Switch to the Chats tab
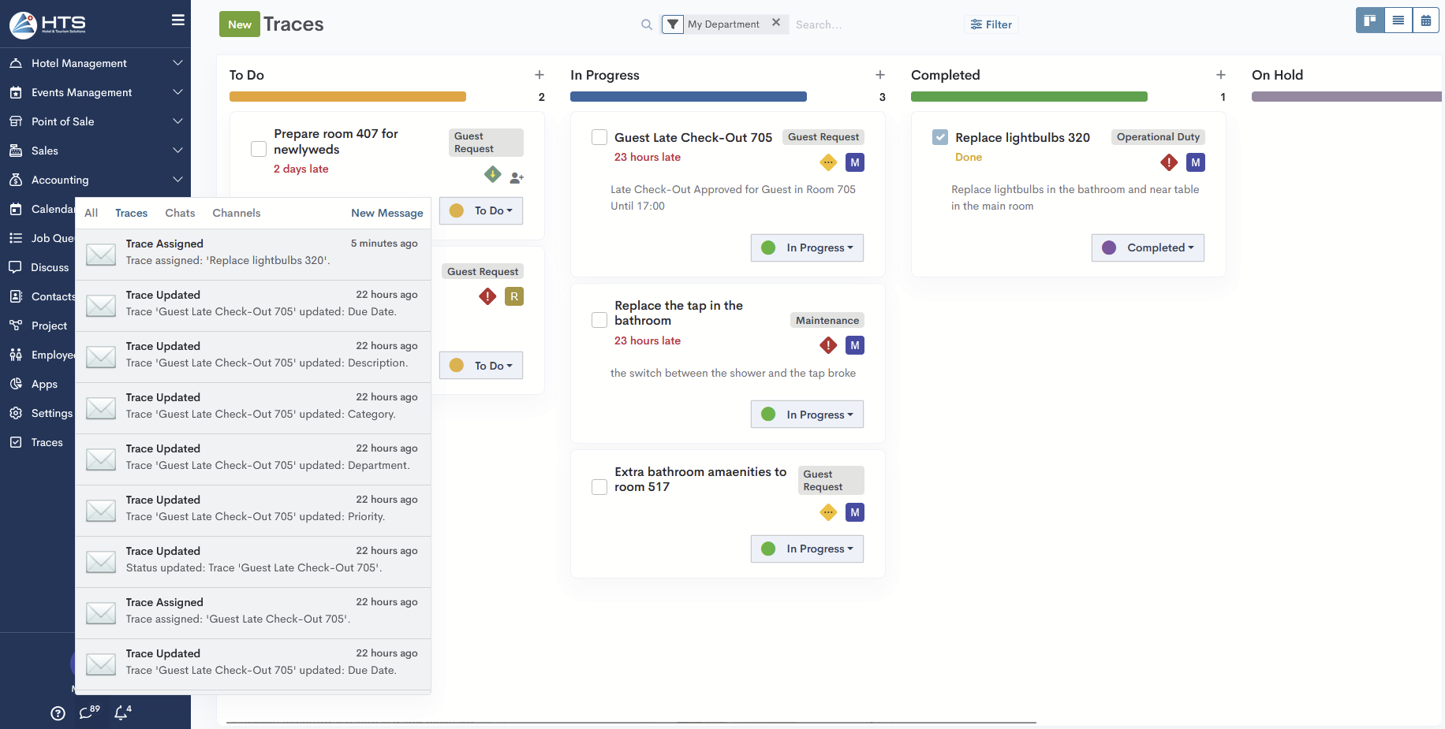The height and width of the screenshot is (729, 1445). coord(180,213)
